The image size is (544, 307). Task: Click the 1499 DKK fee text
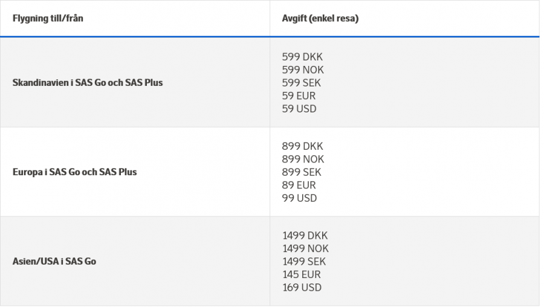pos(305,236)
